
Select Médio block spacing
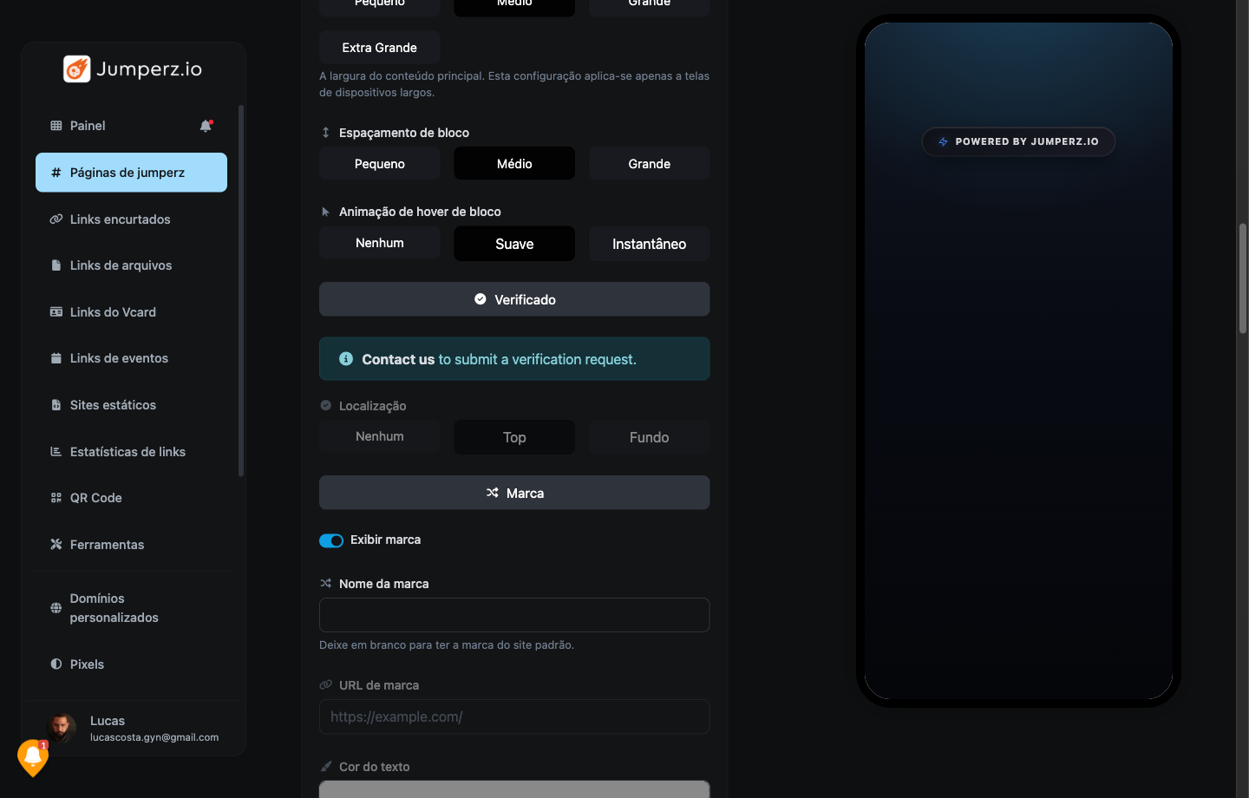click(x=514, y=164)
